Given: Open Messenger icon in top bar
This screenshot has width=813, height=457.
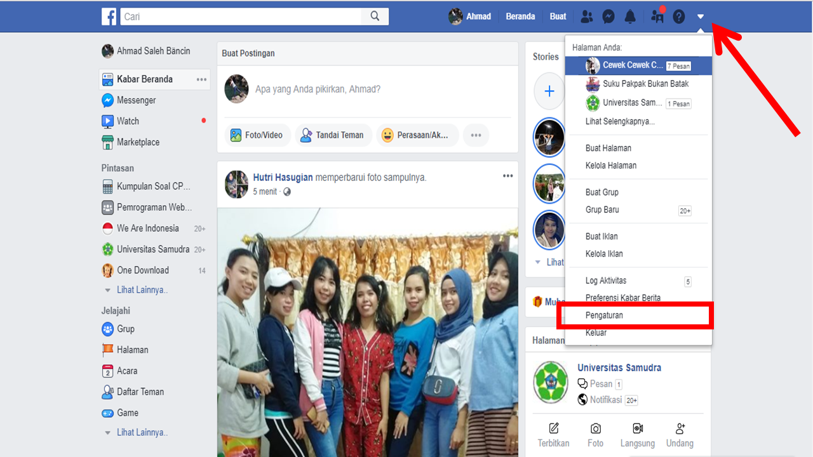Looking at the screenshot, I should click(608, 17).
